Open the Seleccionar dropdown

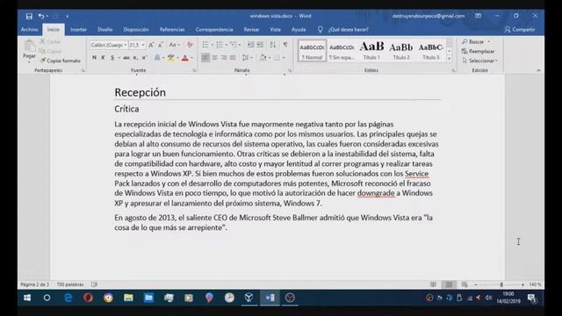(480, 61)
